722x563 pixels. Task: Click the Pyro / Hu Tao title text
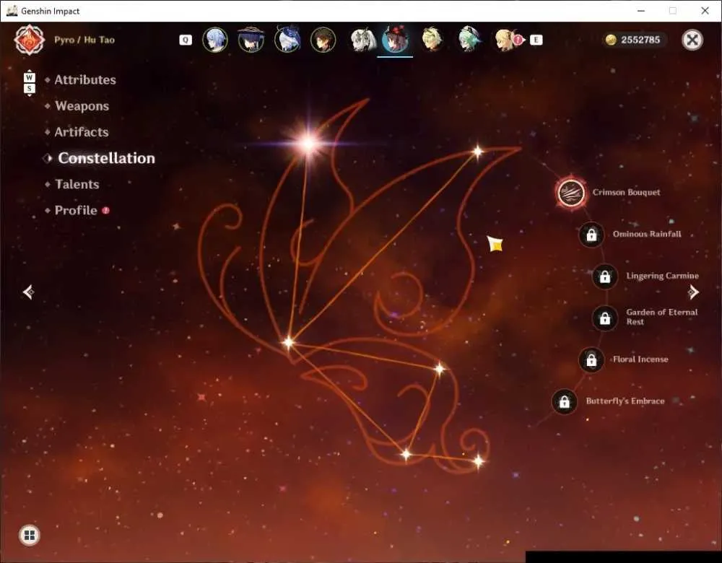click(84, 40)
